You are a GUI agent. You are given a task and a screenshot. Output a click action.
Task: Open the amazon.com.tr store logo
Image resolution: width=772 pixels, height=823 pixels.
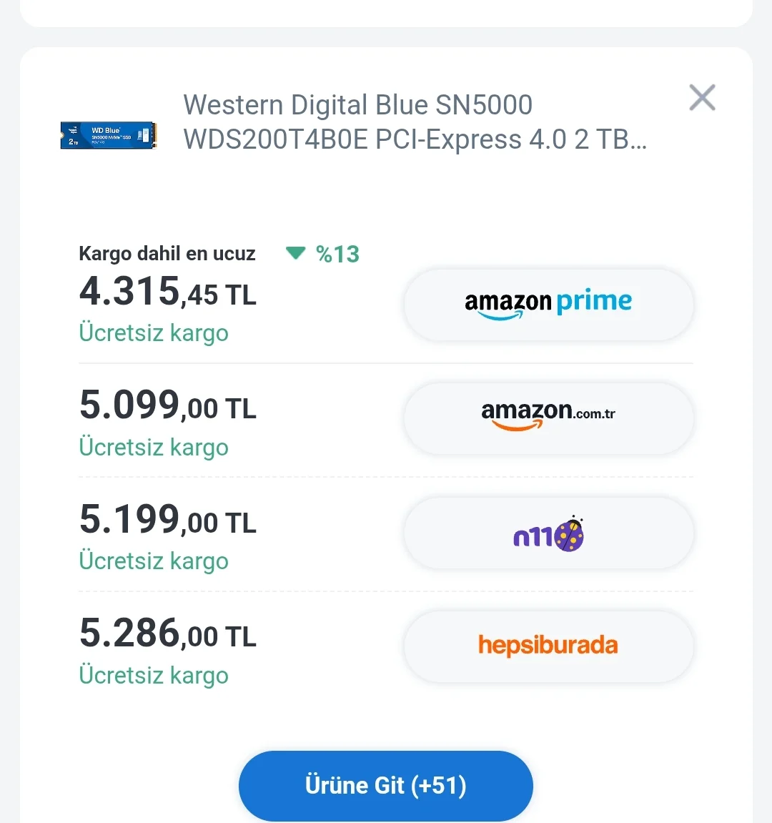point(548,418)
